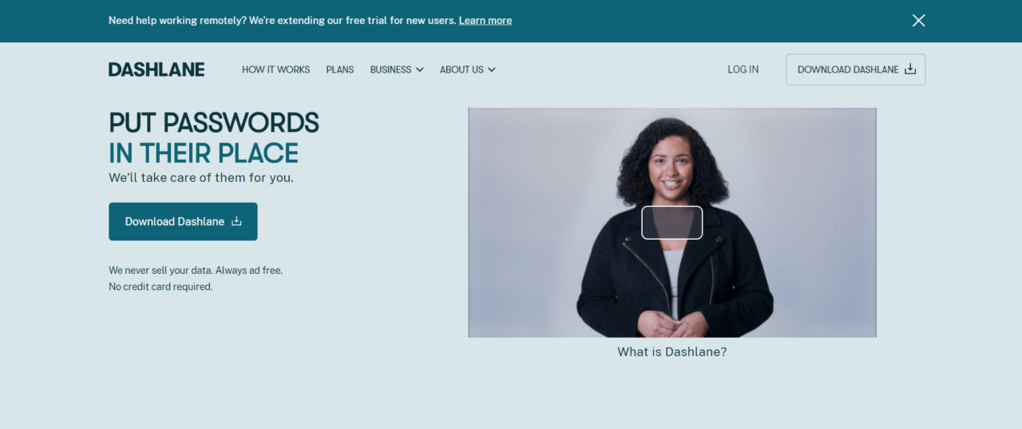Click the woman's face in video thumbnail

[x=671, y=165]
